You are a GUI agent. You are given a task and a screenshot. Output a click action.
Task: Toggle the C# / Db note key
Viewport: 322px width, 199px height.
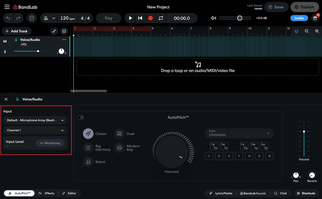[214, 146]
